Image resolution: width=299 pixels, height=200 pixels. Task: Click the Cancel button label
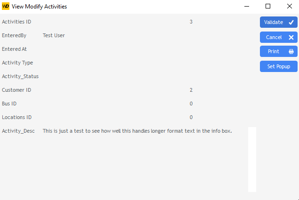[x=274, y=38]
